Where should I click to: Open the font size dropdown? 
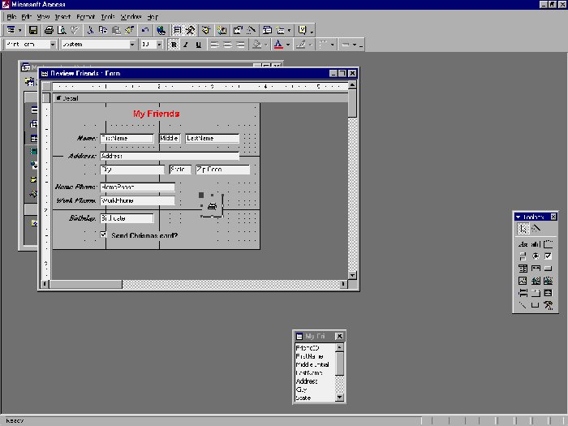(159, 45)
